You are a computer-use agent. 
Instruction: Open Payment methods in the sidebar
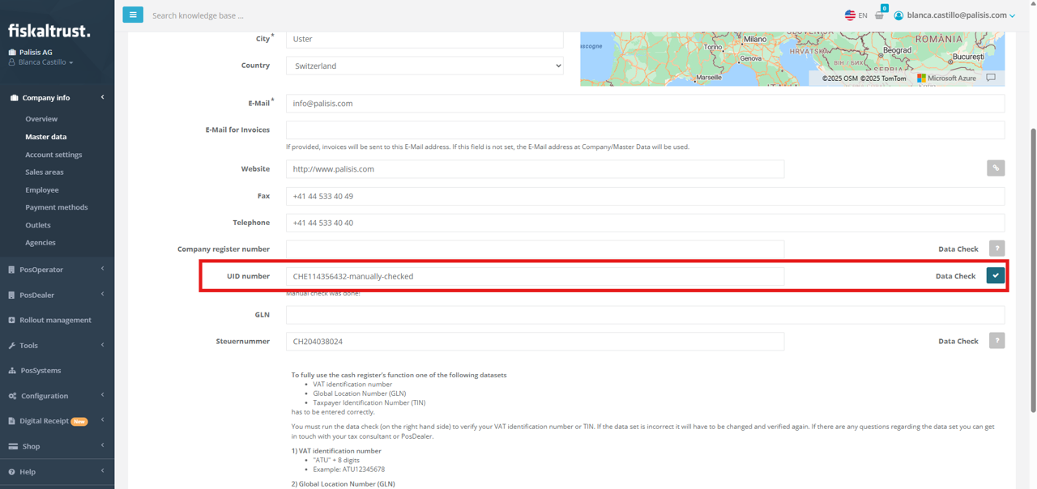57,208
